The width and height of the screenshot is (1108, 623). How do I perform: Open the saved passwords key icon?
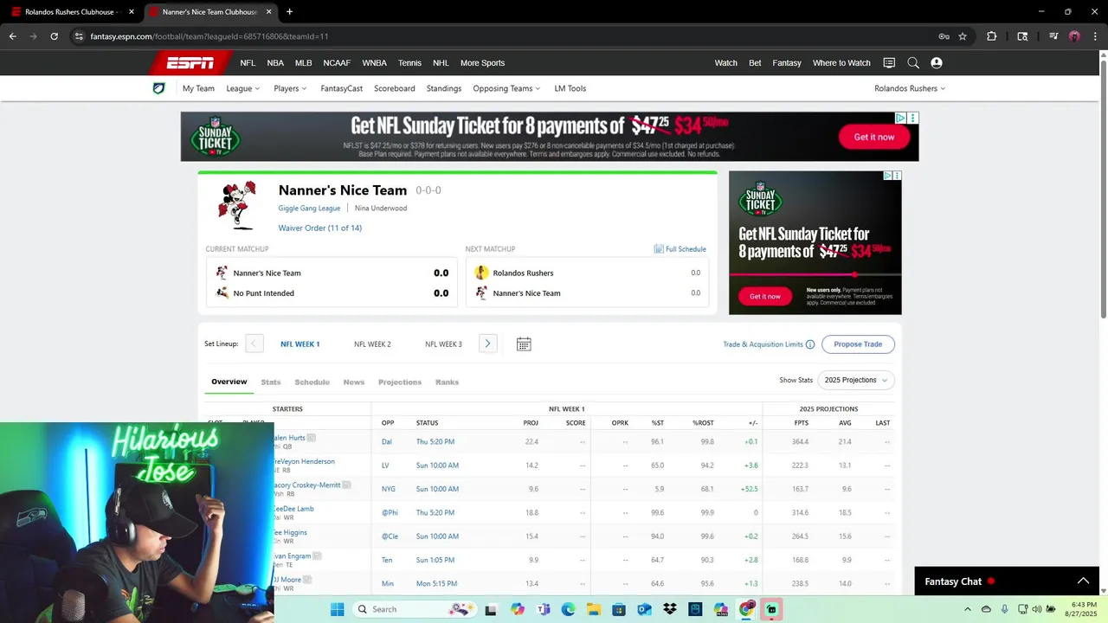(944, 36)
